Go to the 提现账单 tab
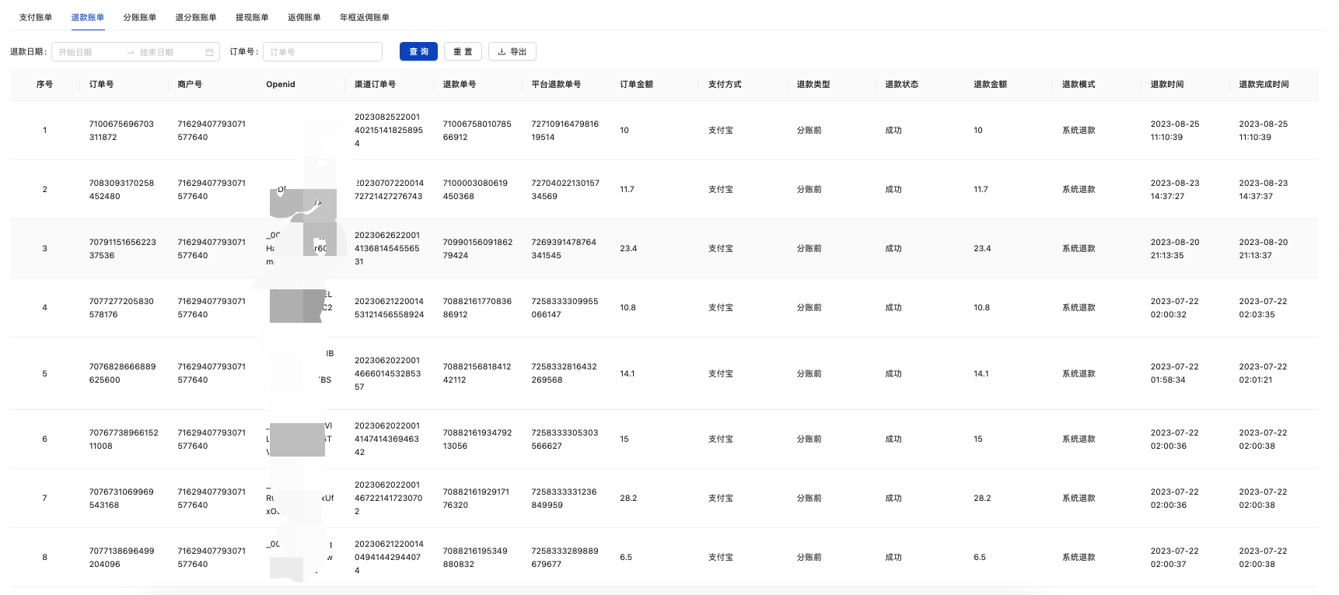This screenshot has width=1339, height=595. (x=252, y=17)
